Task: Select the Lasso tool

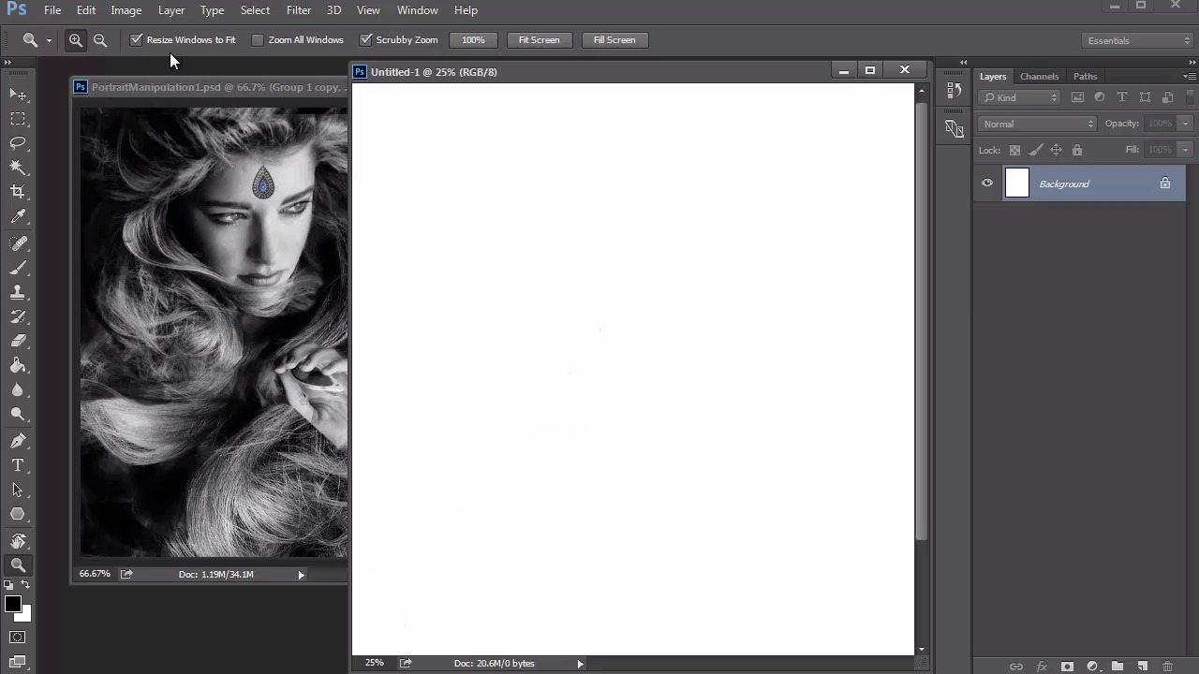Action: tap(18, 142)
